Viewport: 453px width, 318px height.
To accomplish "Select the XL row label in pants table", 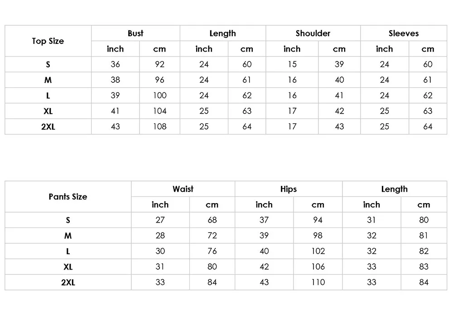I will click(x=68, y=267).
